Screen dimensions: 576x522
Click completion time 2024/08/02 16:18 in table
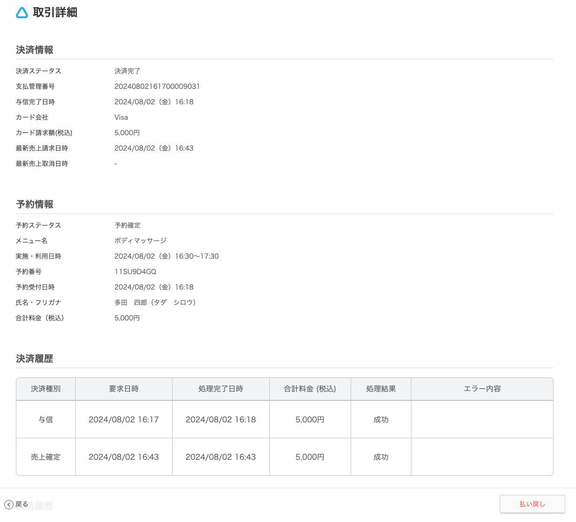pyautogui.click(x=221, y=420)
